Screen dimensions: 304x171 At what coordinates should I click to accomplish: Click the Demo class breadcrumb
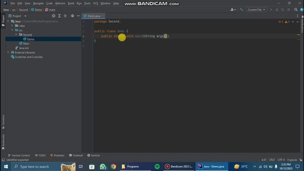[37, 9]
